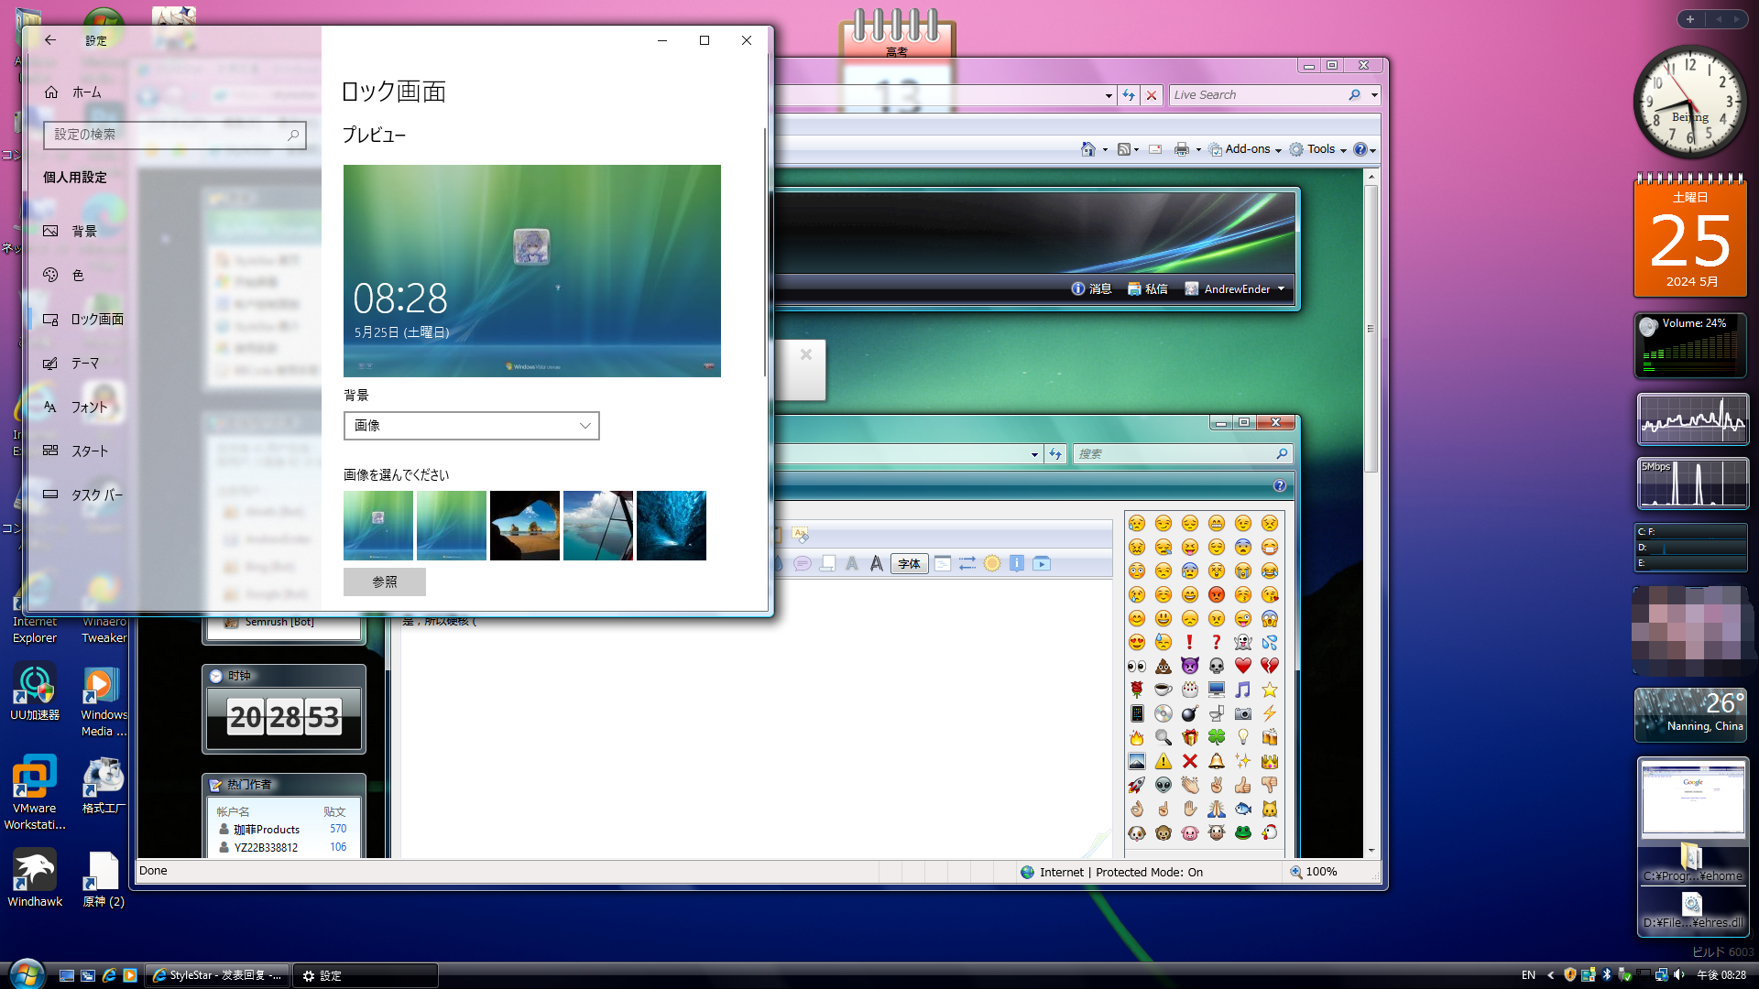The height and width of the screenshot is (989, 1759).
Task: Insert the pile of poo emoji
Action: click(1164, 666)
